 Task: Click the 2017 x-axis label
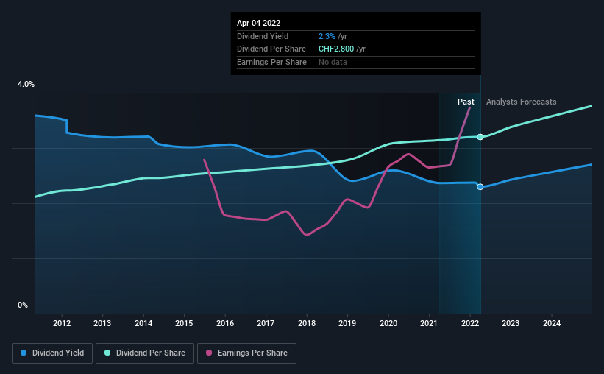266,323
